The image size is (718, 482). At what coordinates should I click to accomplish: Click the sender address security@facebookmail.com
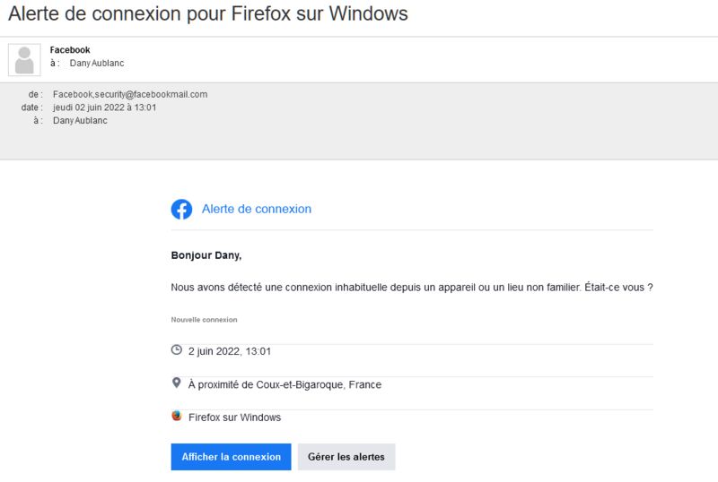point(130,94)
